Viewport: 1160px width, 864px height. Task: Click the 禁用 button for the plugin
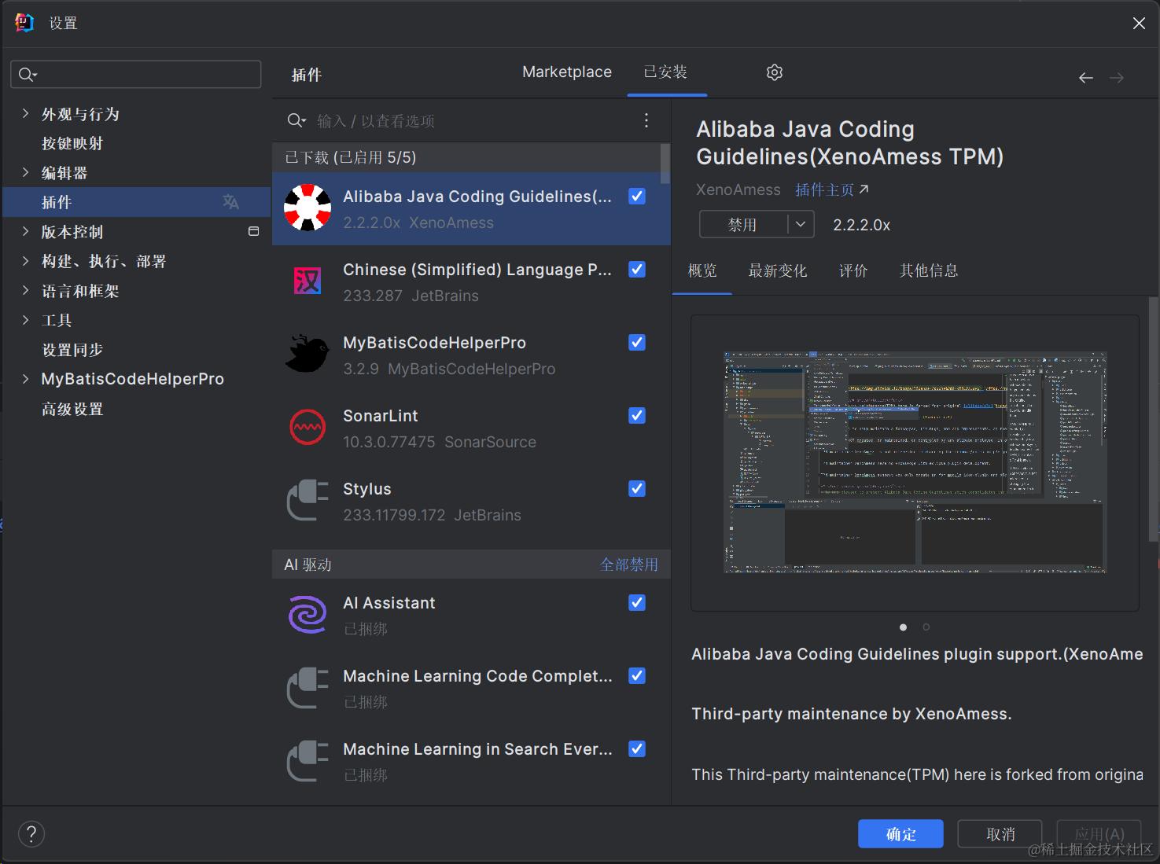point(742,224)
